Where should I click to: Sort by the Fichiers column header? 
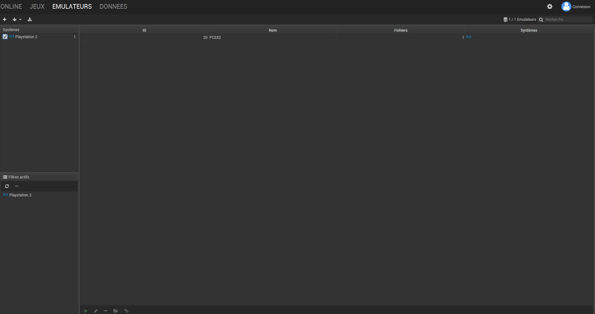point(401,30)
